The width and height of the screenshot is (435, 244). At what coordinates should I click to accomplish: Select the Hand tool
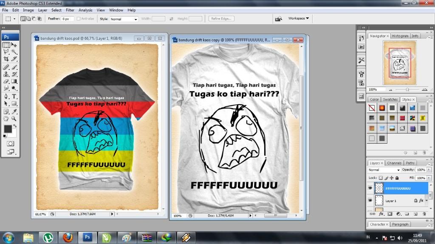click(6, 119)
